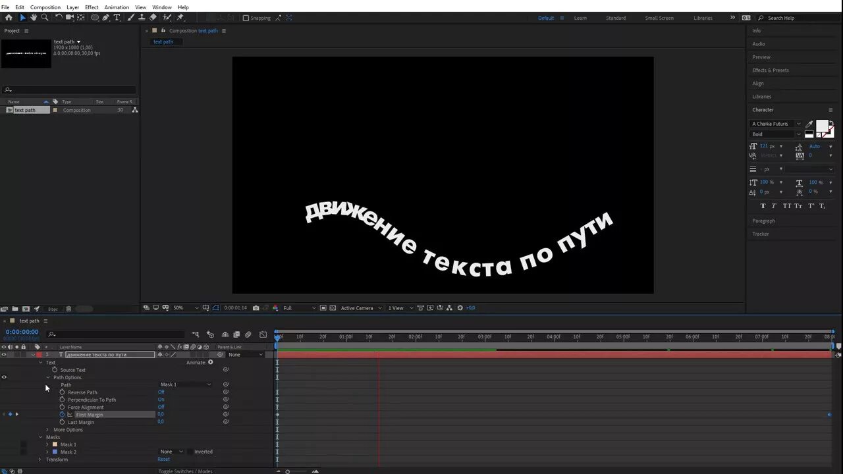Select the Puppet Pin tool
This screenshot has height=474, width=843.
tap(179, 18)
